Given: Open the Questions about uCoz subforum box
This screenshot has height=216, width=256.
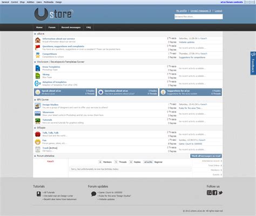Looking at the screenshot, I should (127, 92).
